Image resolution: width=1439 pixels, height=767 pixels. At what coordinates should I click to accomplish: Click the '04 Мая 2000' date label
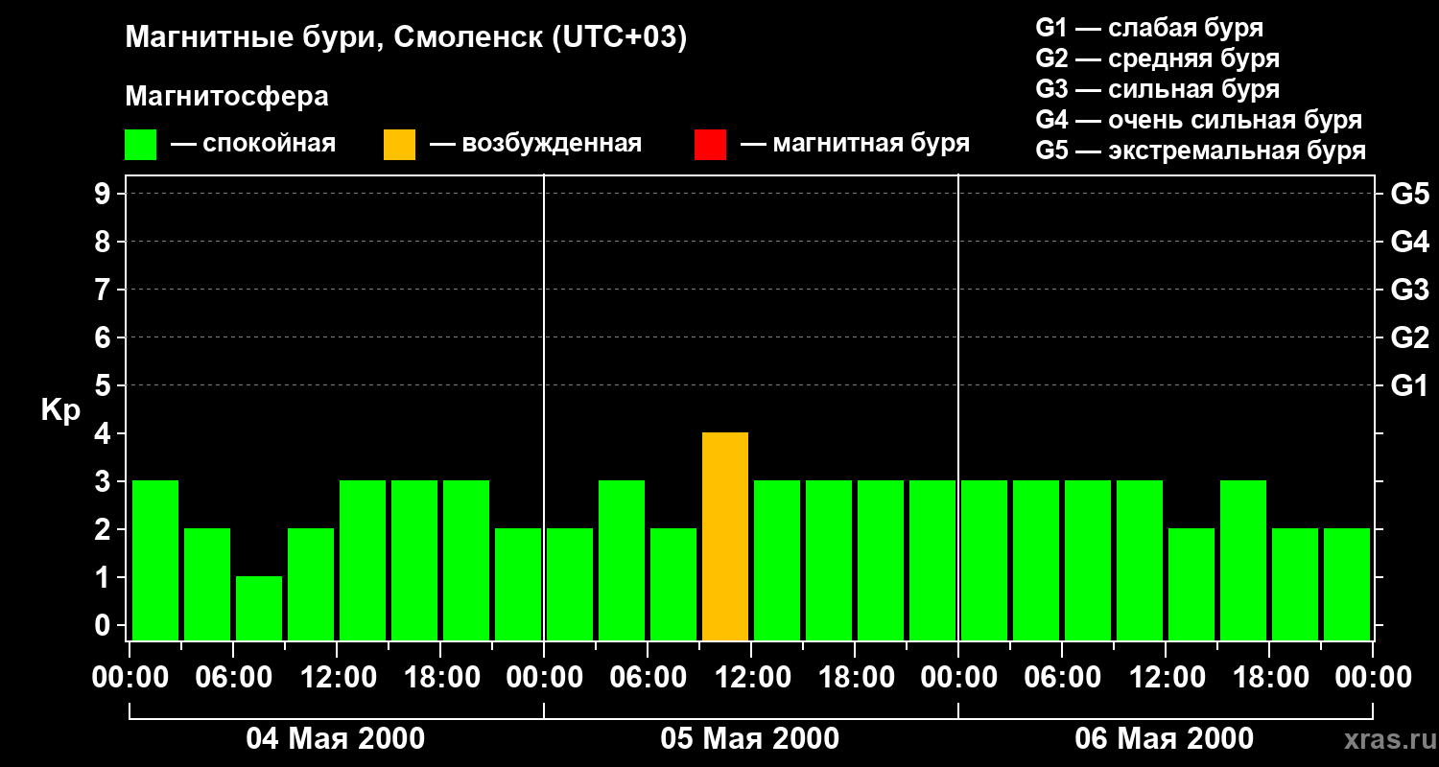click(x=336, y=738)
